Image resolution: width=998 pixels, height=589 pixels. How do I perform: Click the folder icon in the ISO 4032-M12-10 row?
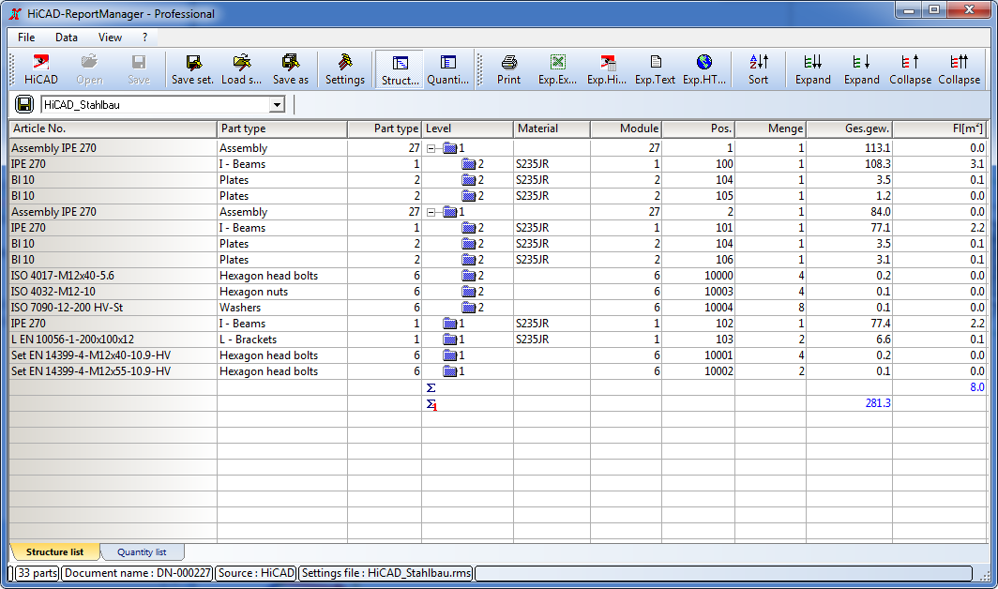(469, 292)
